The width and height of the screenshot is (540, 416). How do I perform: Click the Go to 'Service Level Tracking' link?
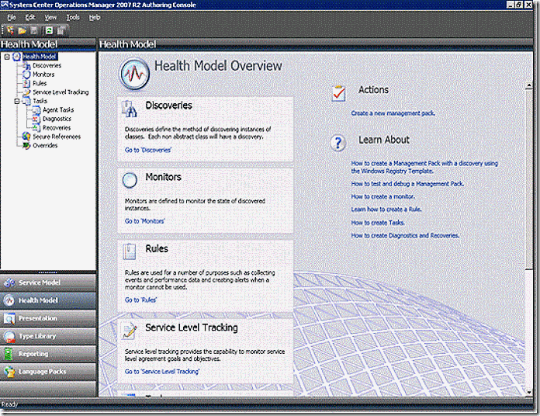click(x=162, y=372)
